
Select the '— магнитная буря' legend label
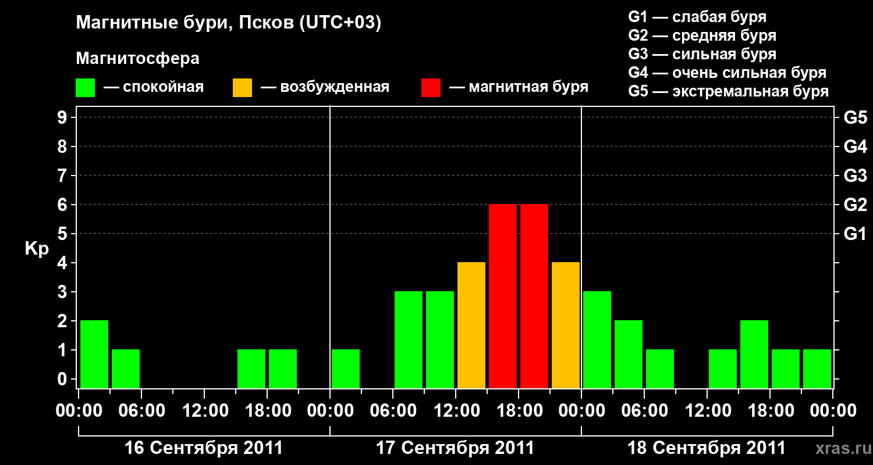(x=519, y=88)
